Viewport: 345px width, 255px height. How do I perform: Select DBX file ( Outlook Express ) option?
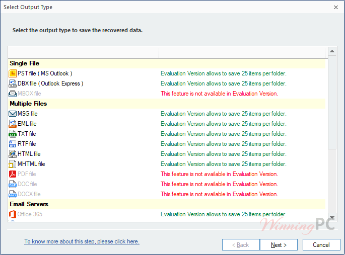[x=50, y=83]
